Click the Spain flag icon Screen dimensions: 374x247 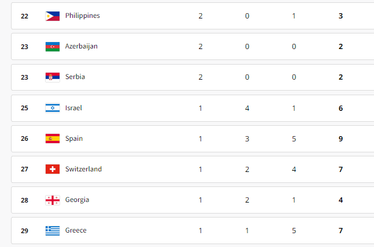click(53, 139)
